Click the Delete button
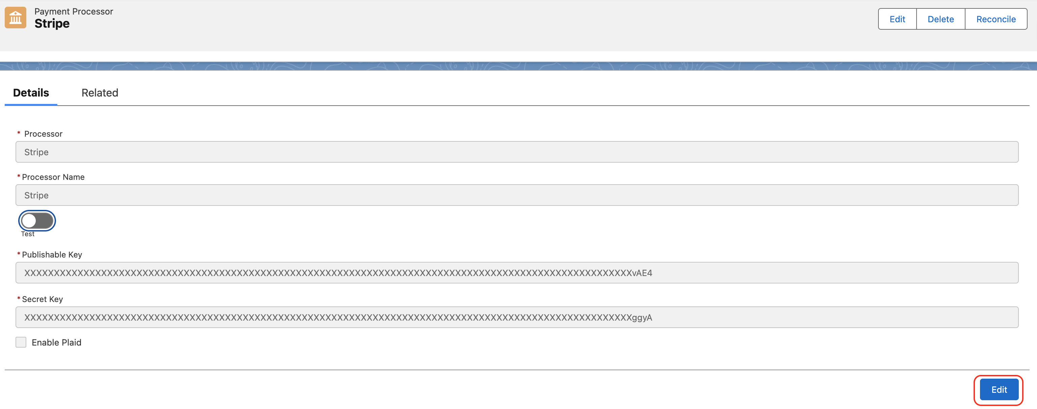Screen dimensions: 1037x409 [x=941, y=19]
